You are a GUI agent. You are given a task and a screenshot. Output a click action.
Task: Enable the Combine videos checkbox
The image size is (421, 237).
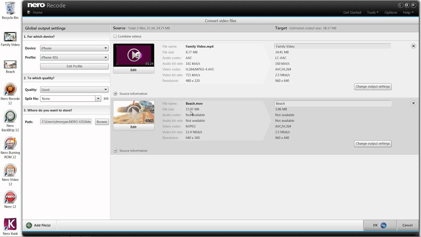[115, 37]
